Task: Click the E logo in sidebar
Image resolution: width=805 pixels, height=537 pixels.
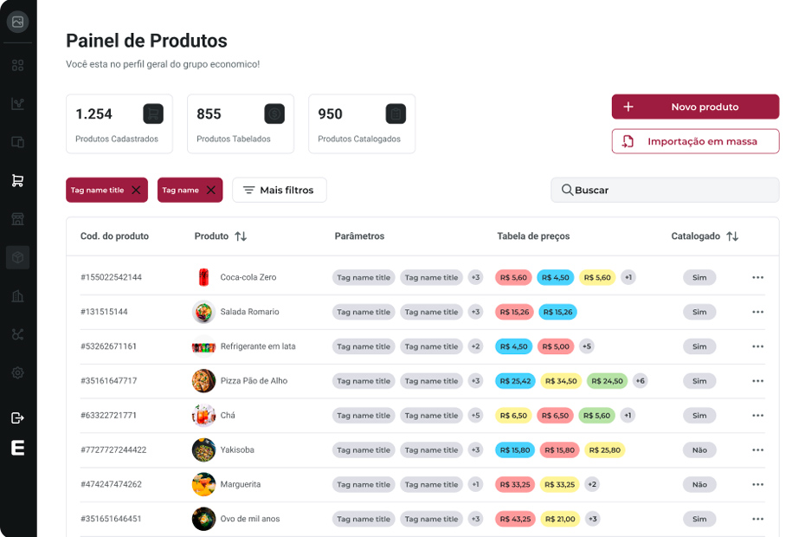Action: tap(17, 448)
